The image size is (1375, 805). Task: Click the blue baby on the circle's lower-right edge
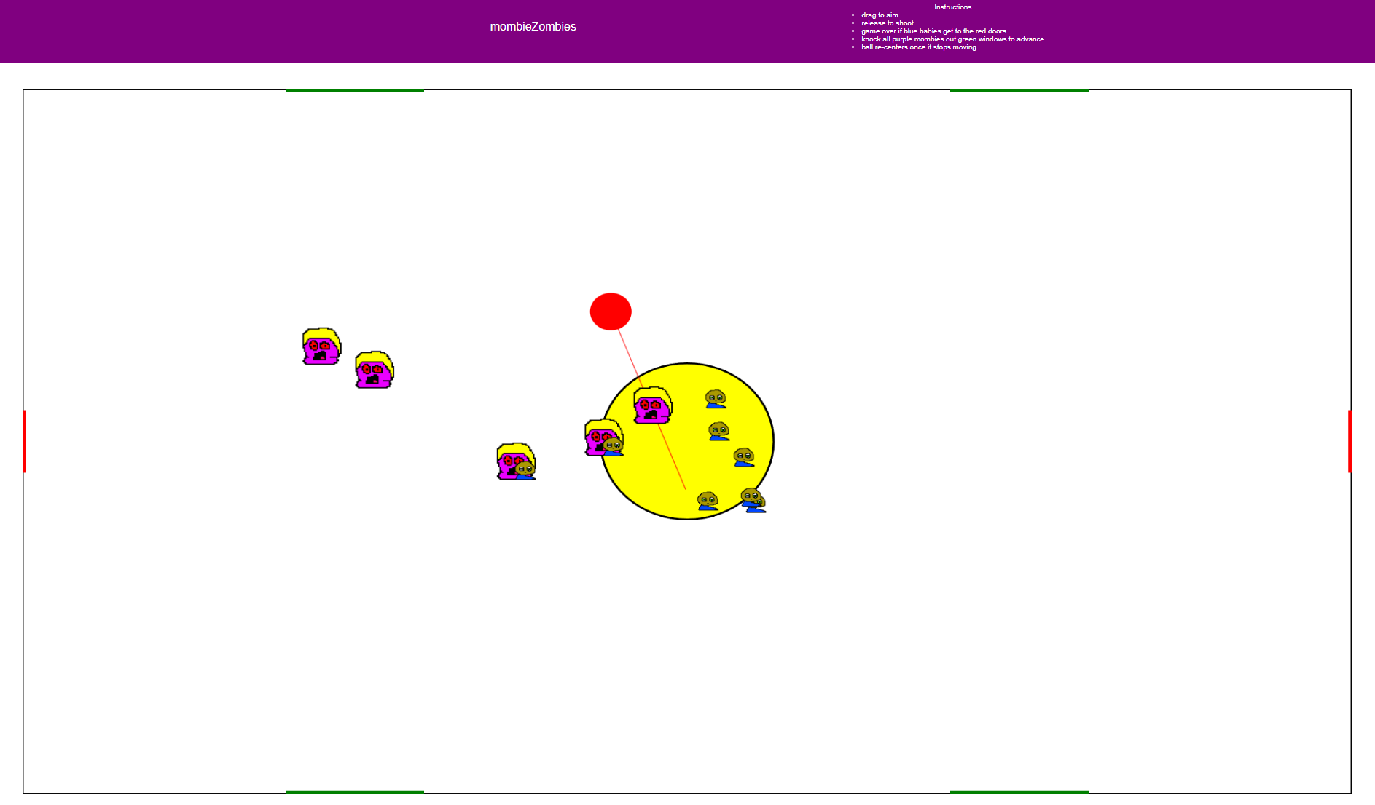753,501
